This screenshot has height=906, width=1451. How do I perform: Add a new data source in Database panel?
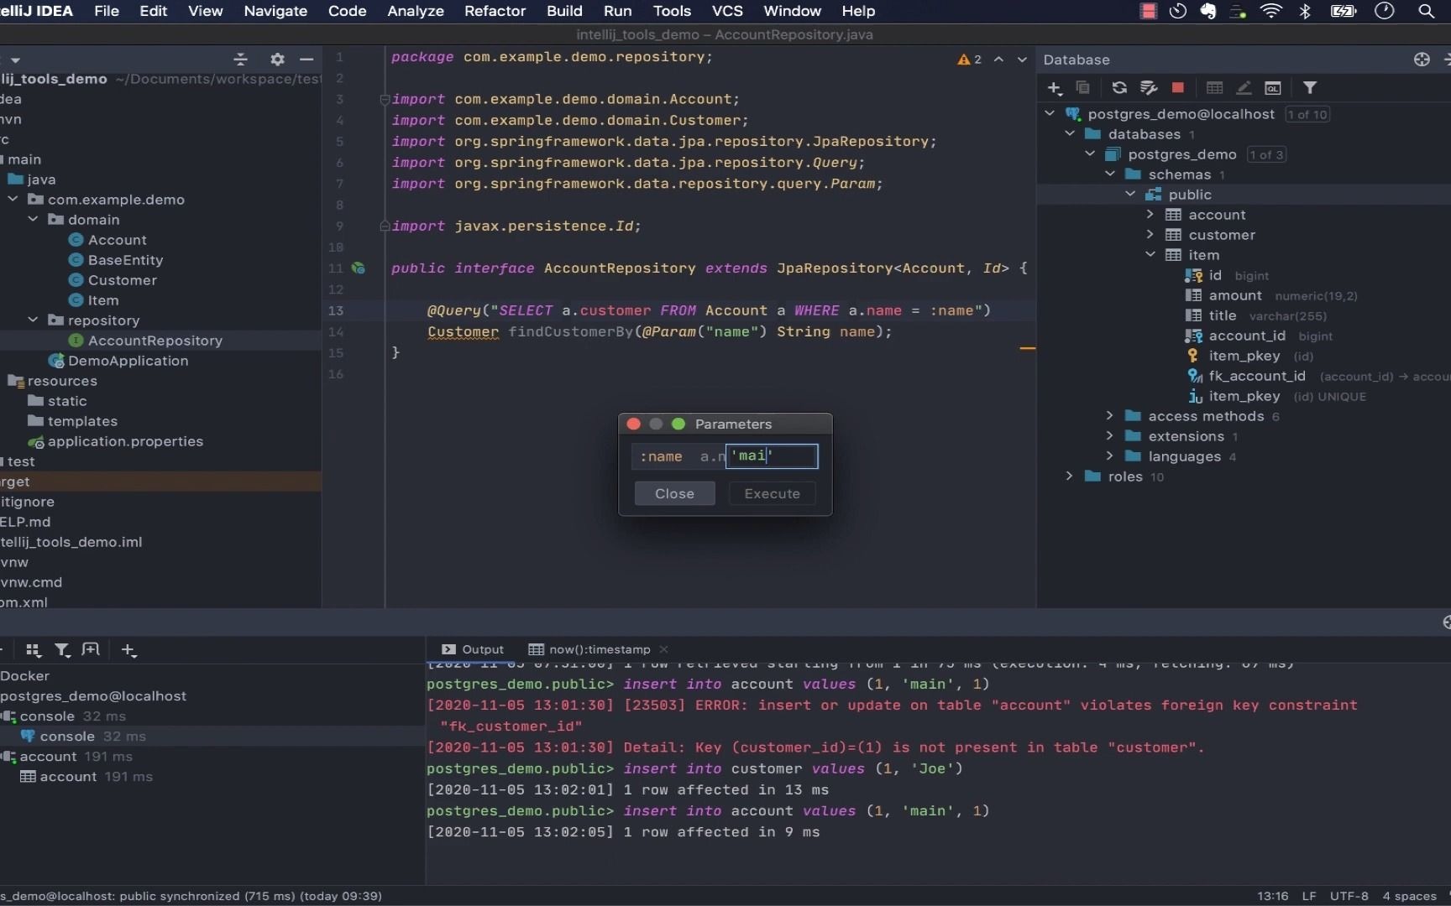(x=1055, y=88)
